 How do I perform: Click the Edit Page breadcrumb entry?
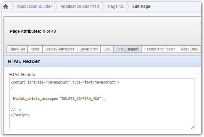[x=141, y=6]
